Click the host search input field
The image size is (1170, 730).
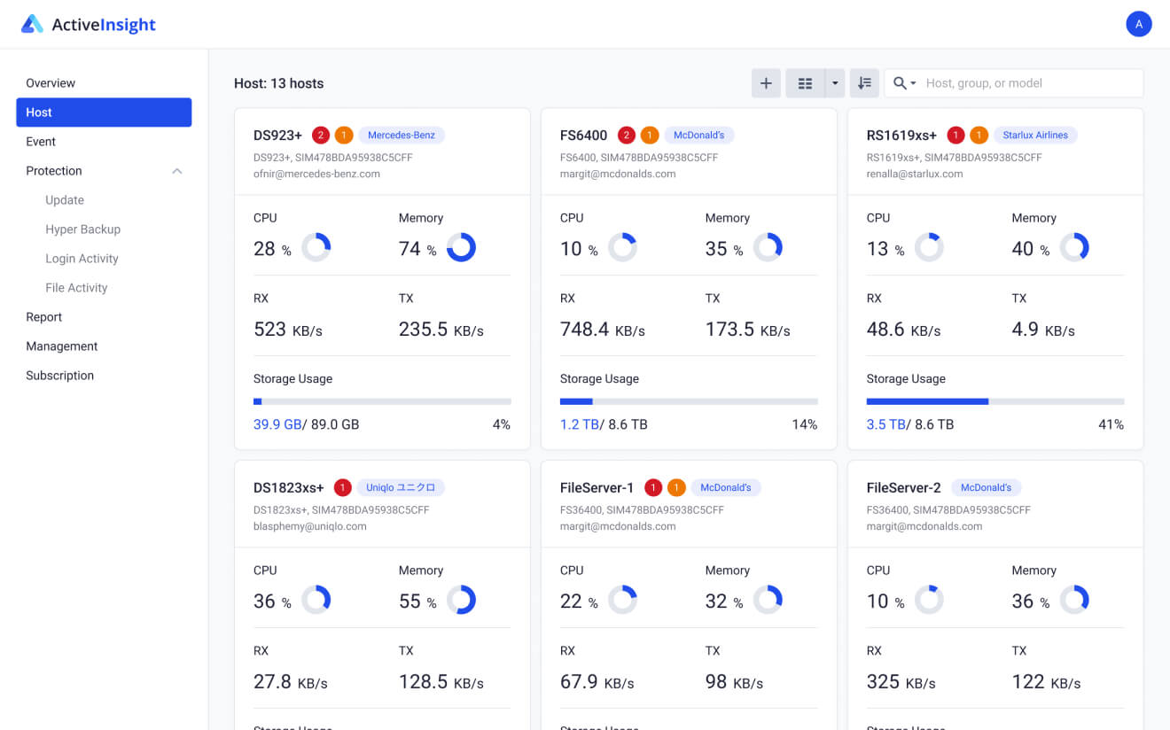tap(1019, 82)
